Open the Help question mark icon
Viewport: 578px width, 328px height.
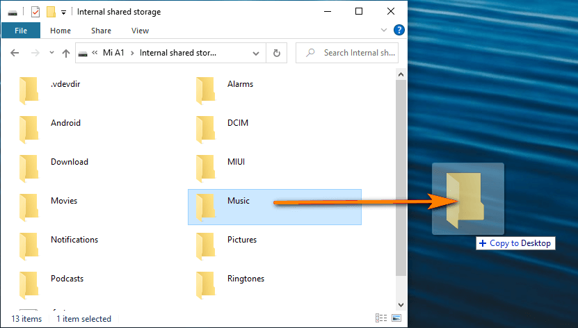[399, 30]
